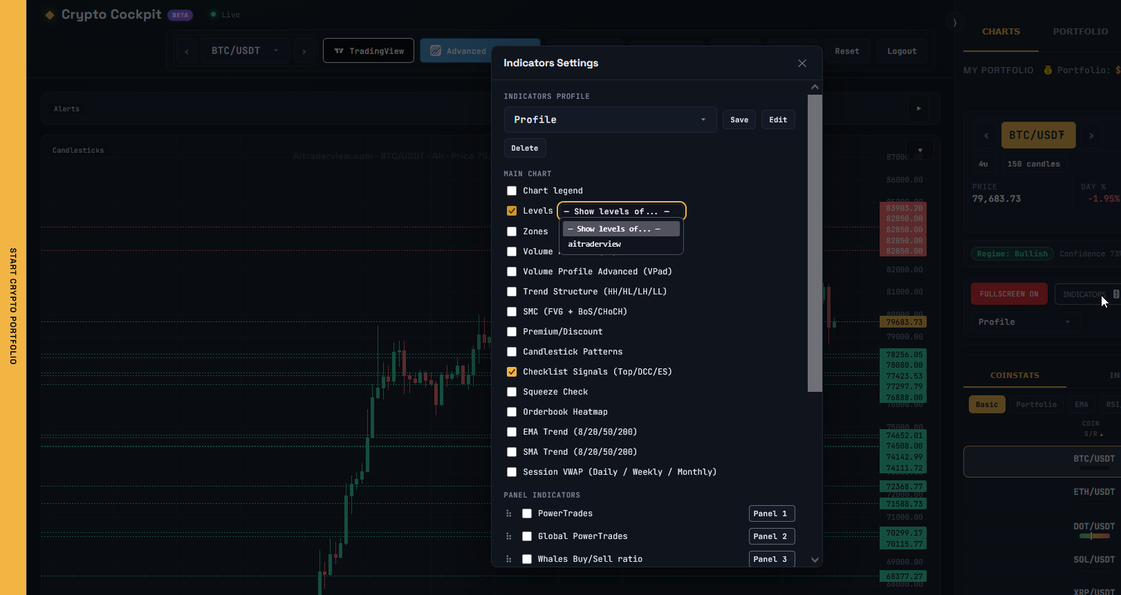Screen dimensions: 1121x595
Task: Open the BTC/USDT pair selector dropdown
Action: pyautogui.click(x=245, y=51)
